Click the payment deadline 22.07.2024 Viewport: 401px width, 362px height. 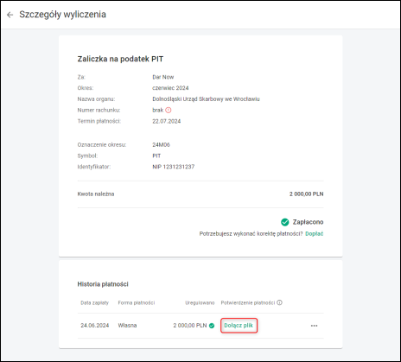167,121
